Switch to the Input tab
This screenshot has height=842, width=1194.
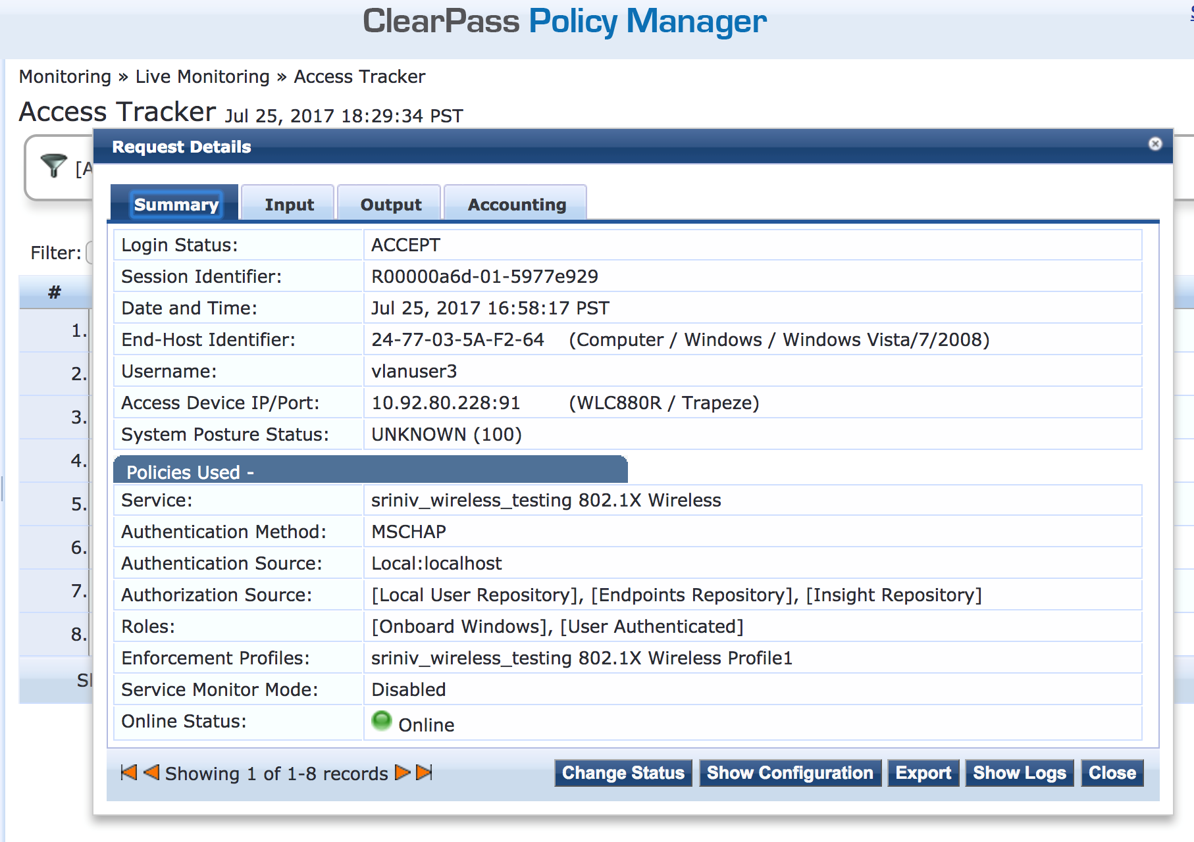289,205
